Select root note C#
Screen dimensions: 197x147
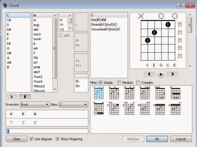pyautogui.click(x=18, y=20)
